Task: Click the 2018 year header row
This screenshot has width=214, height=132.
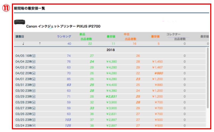Action: tap(110, 50)
